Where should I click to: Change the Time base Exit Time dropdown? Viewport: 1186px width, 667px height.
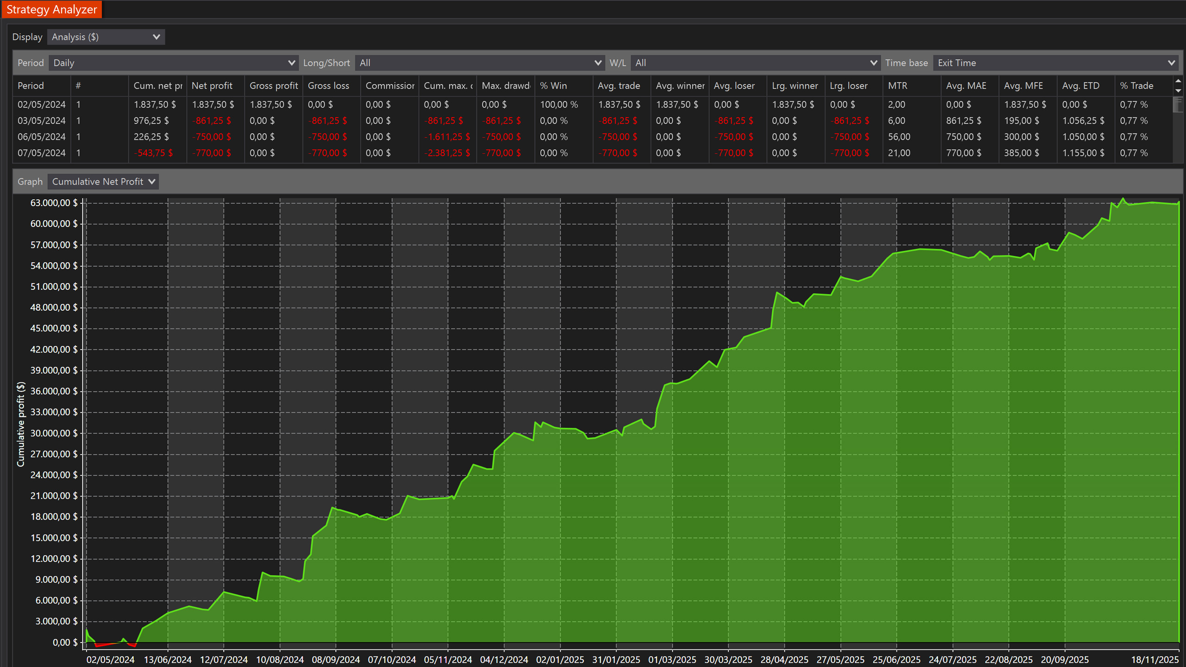tap(1056, 63)
